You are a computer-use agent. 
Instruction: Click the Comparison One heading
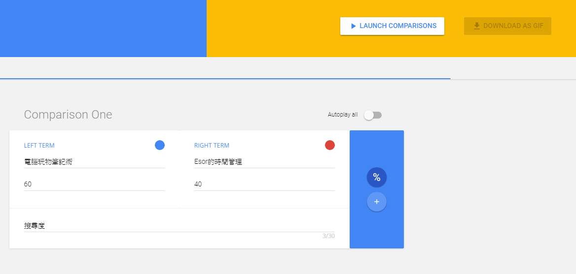[x=68, y=115]
